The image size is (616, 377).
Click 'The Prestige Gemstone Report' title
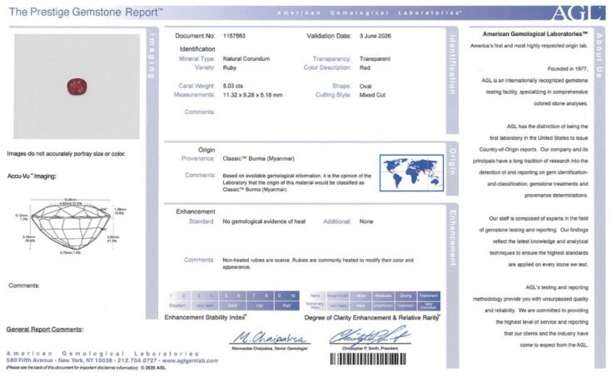(x=86, y=12)
